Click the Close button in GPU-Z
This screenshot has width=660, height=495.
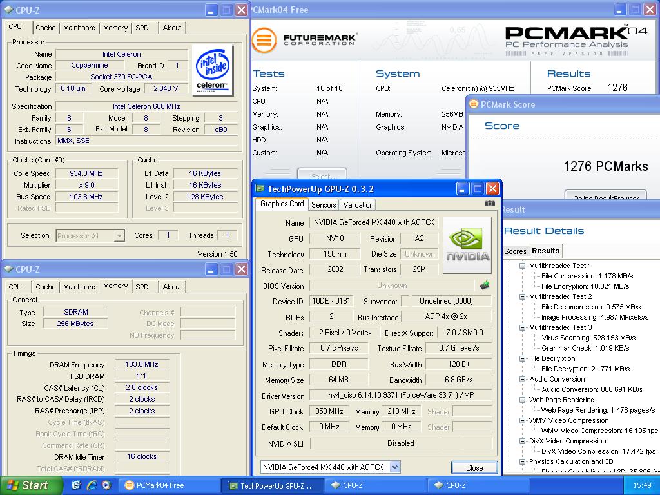click(474, 468)
